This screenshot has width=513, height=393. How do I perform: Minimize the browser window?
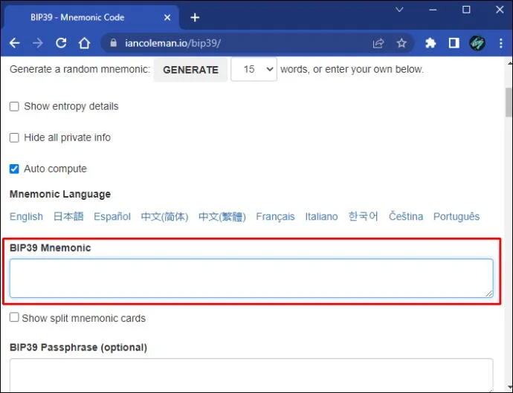433,10
